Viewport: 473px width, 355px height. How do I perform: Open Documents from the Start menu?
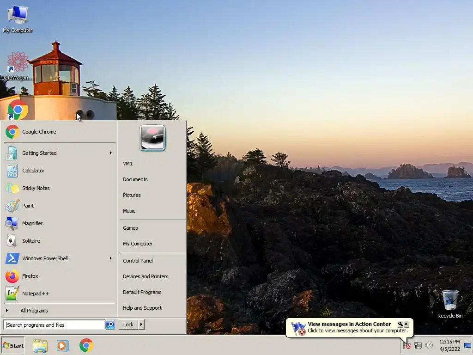(x=152, y=179)
